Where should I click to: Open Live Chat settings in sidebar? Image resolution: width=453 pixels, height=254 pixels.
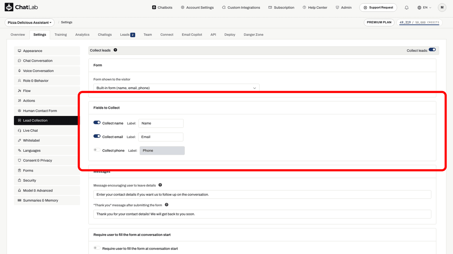coord(47,131)
